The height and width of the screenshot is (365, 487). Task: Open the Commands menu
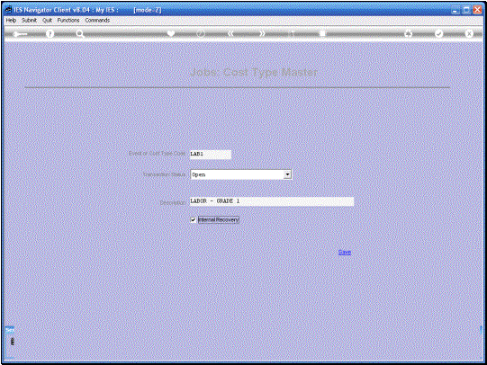point(97,20)
